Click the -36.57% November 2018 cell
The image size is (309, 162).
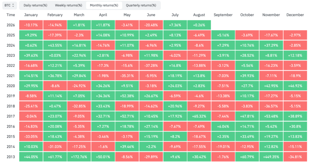271,106
